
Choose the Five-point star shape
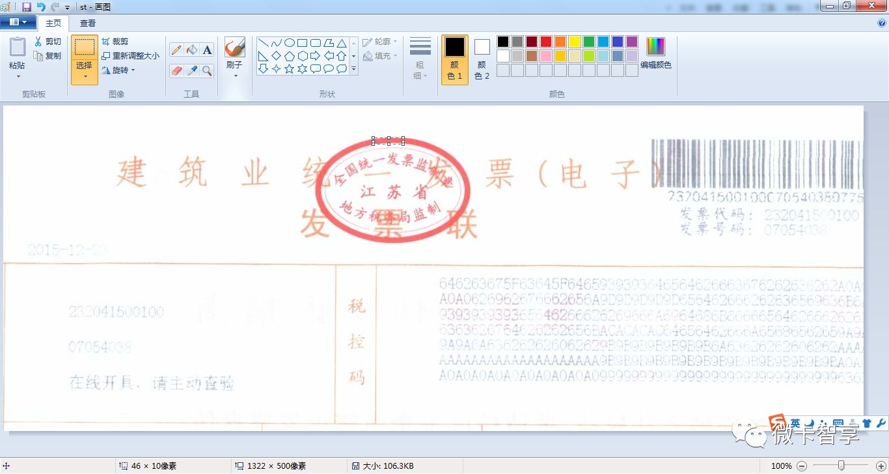(290, 69)
